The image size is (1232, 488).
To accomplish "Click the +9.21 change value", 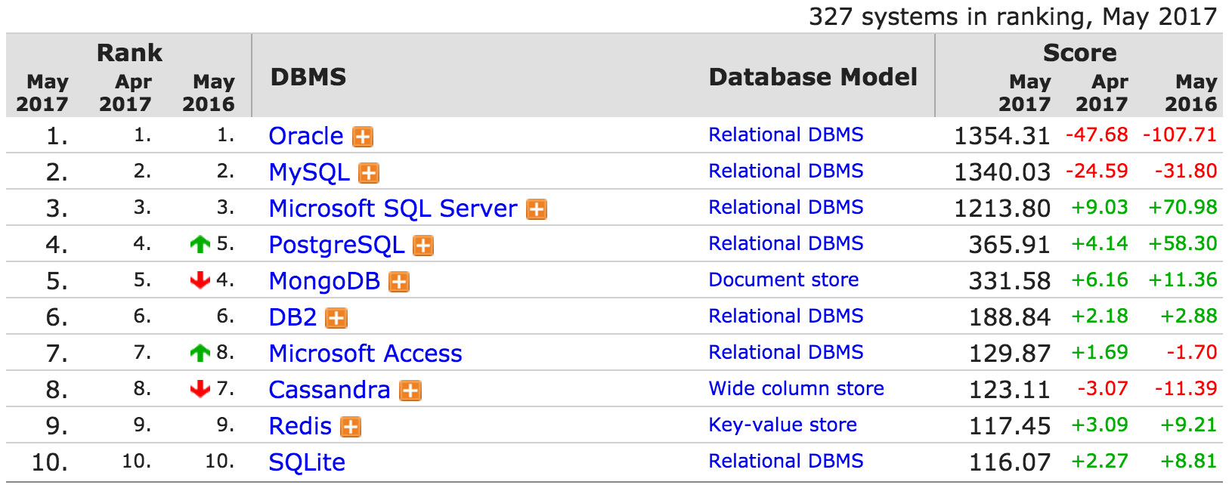I will 1189,425.
